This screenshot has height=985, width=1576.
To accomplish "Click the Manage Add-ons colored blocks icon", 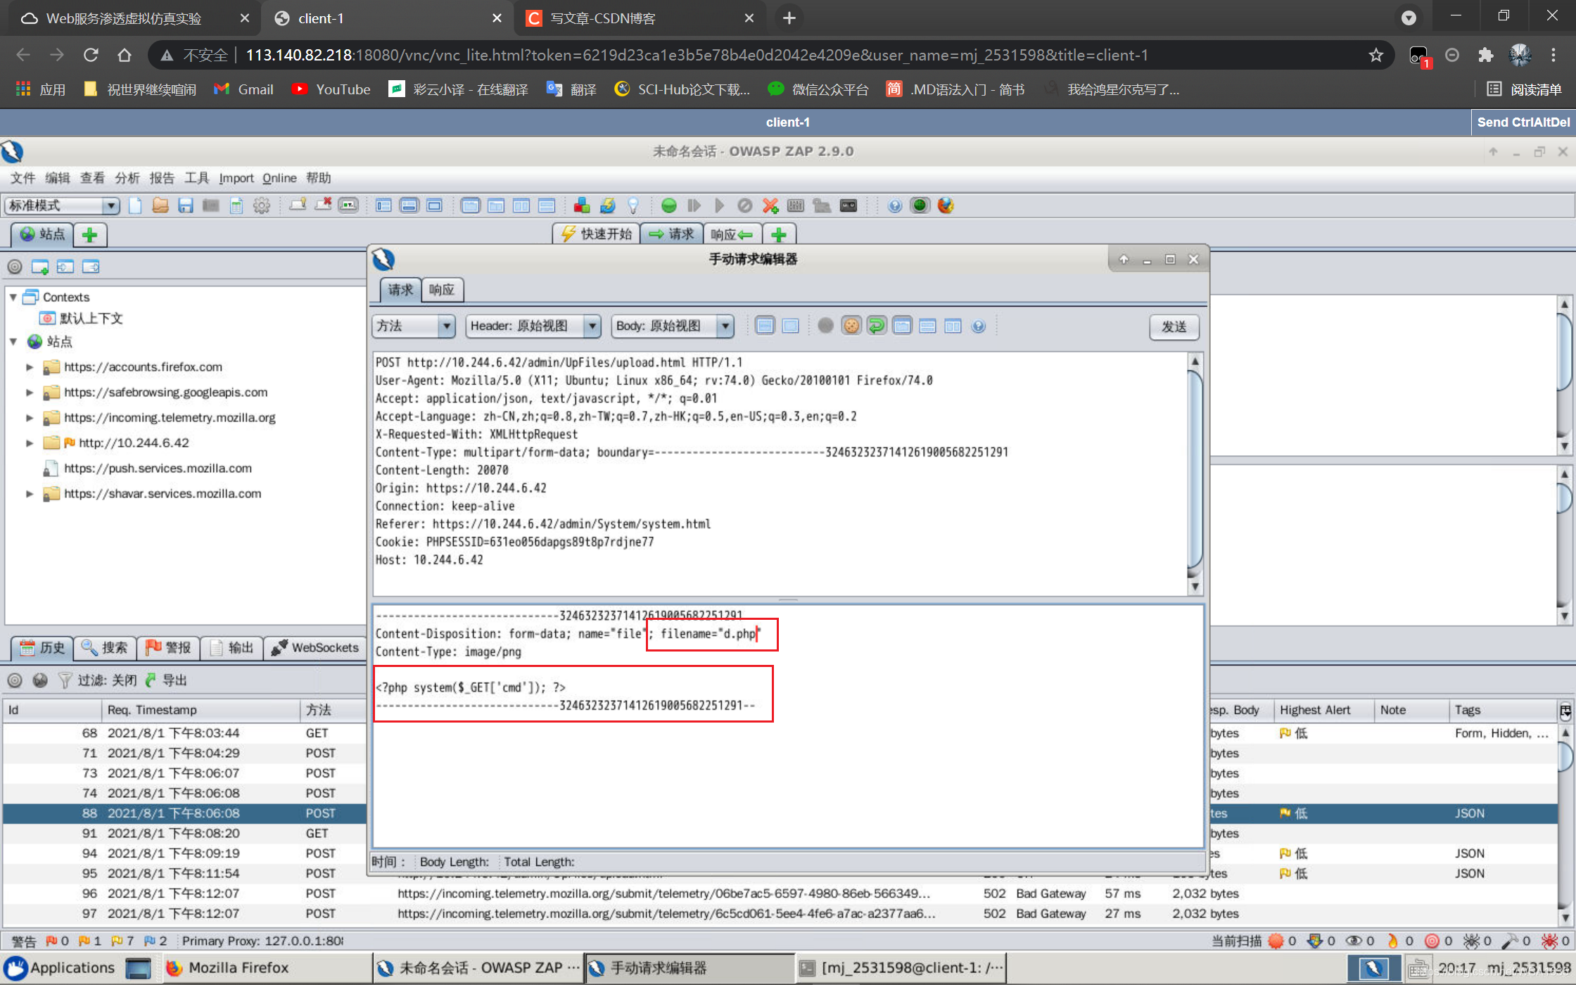I will (x=582, y=205).
